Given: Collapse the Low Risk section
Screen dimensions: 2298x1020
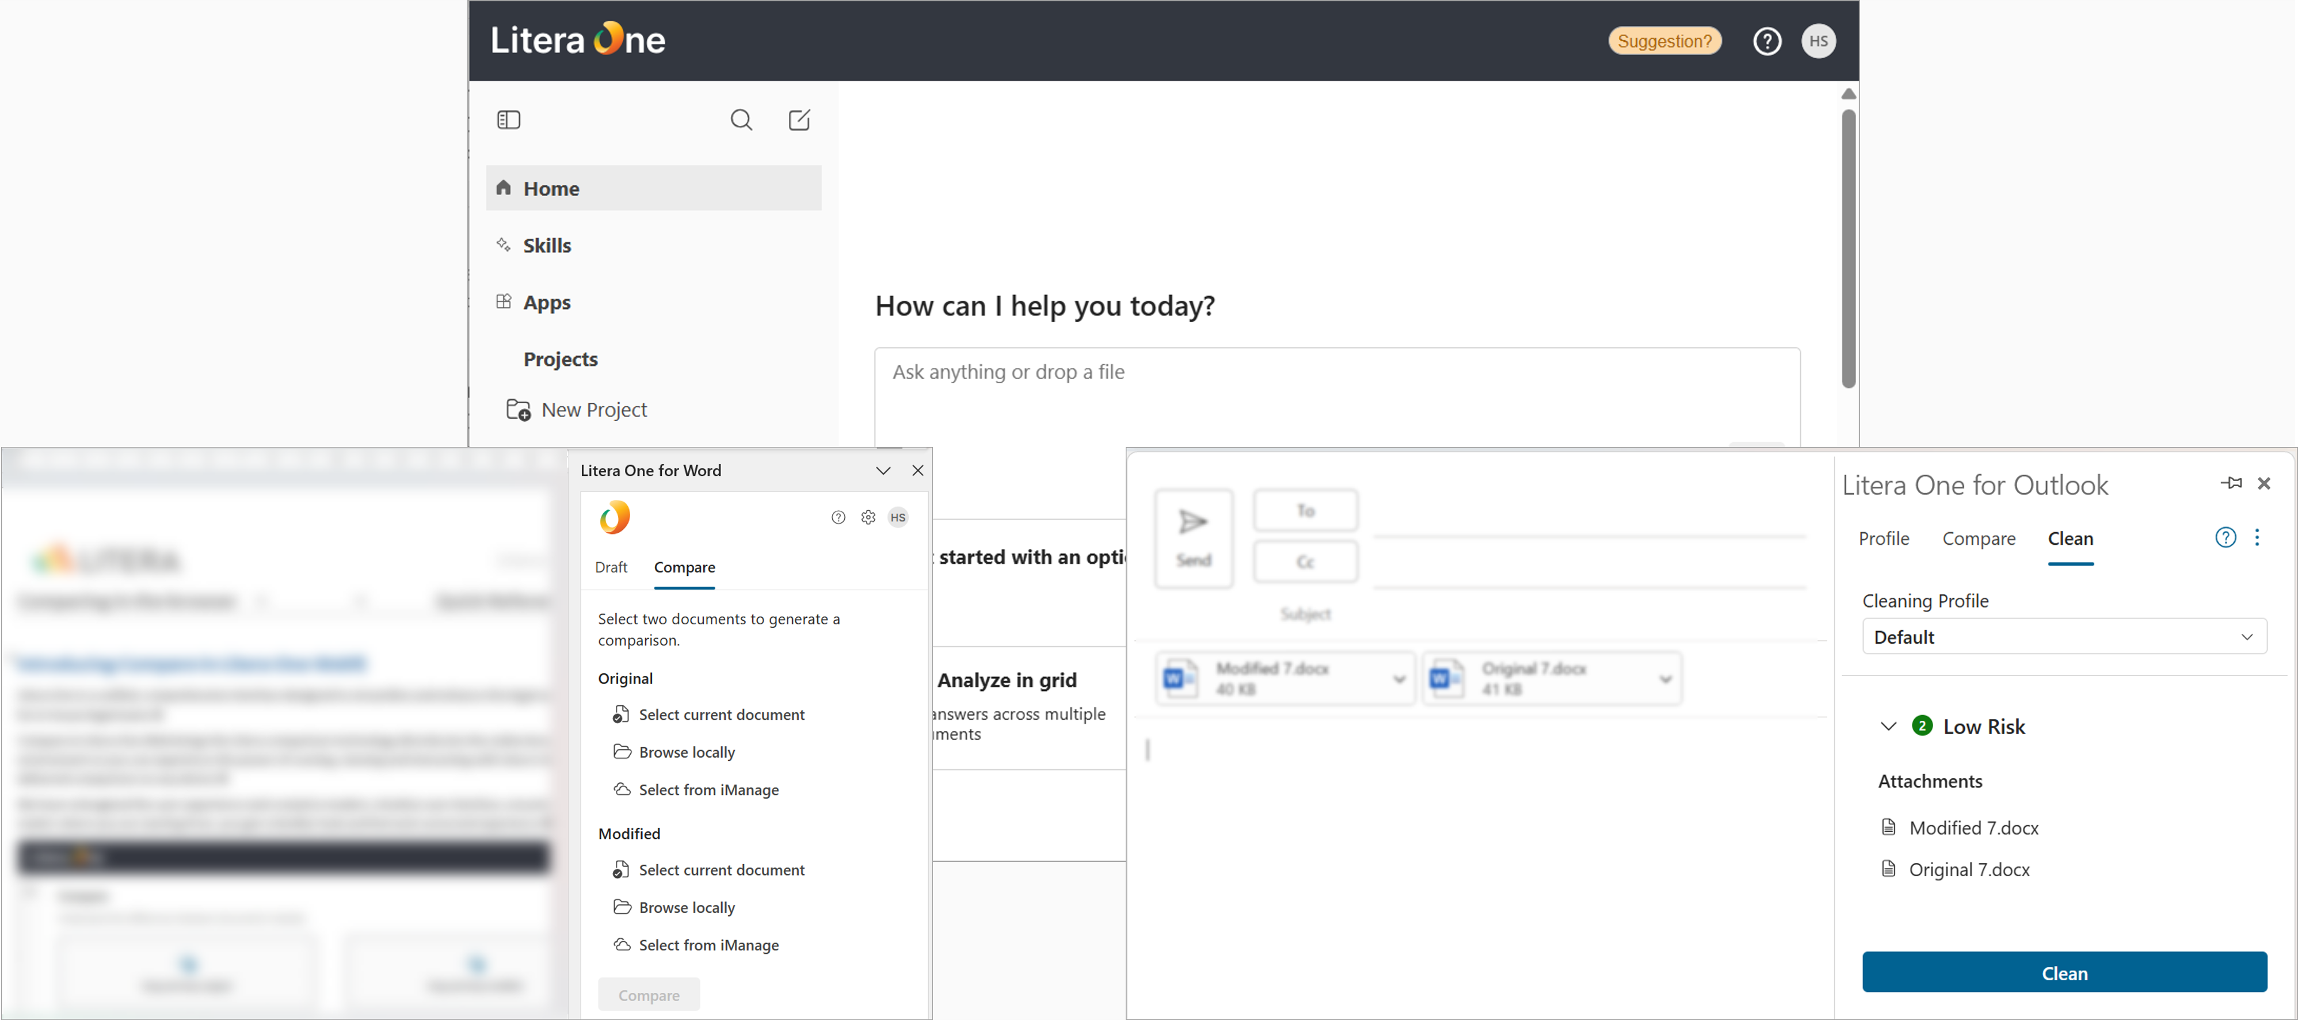Looking at the screenshot, I should pos(1888,726).
